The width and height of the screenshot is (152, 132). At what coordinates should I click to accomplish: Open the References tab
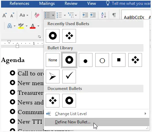coord(19,3)
